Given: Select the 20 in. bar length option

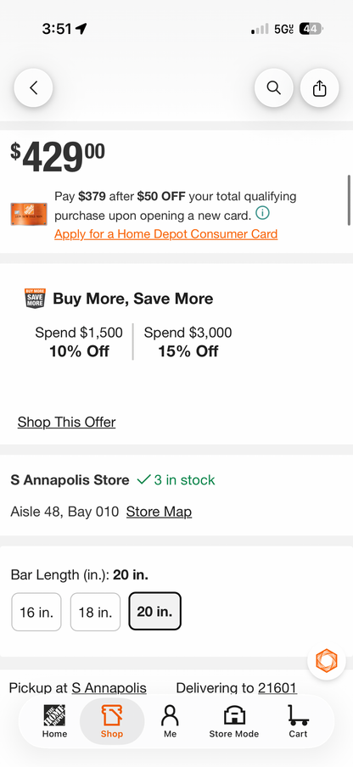Looking at the screenshot, I should tap(155, 611).
